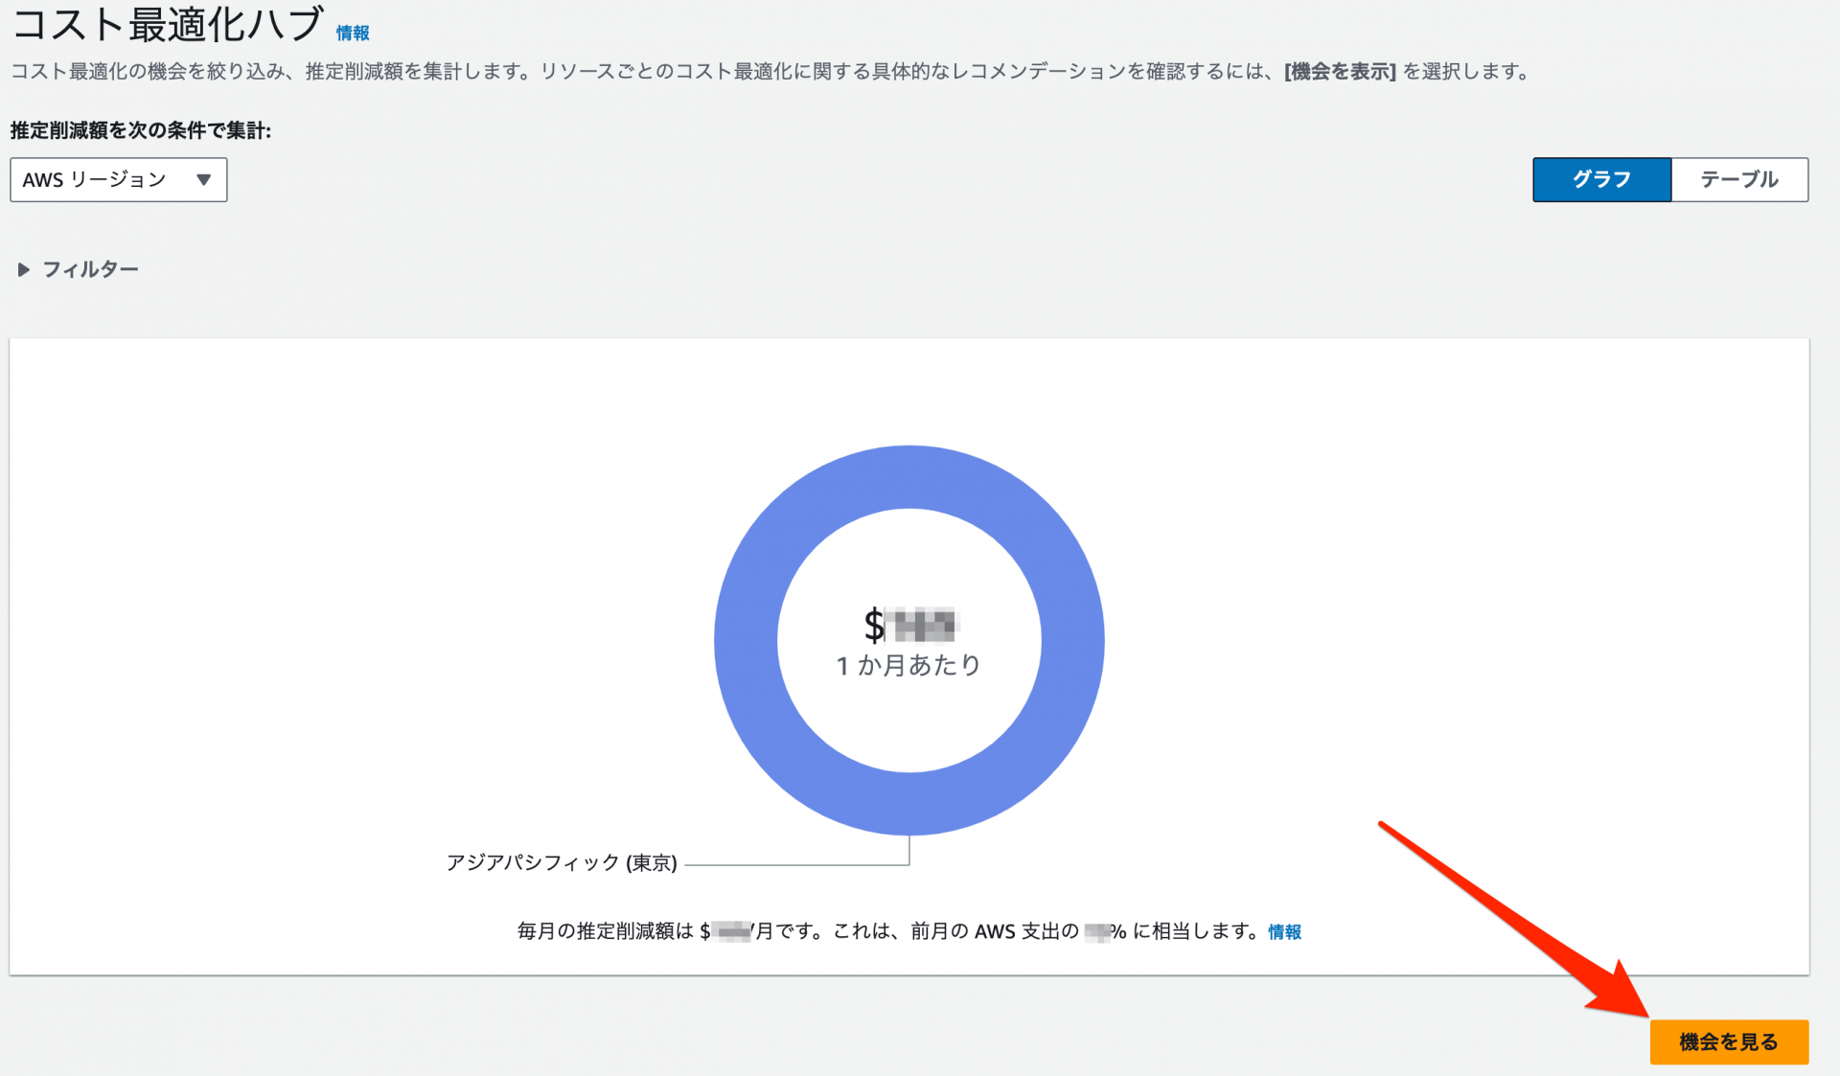The height and width of the screenshot is (1076, 1840).
Task: Click the 機会を見る button
Action: 1728,1042
